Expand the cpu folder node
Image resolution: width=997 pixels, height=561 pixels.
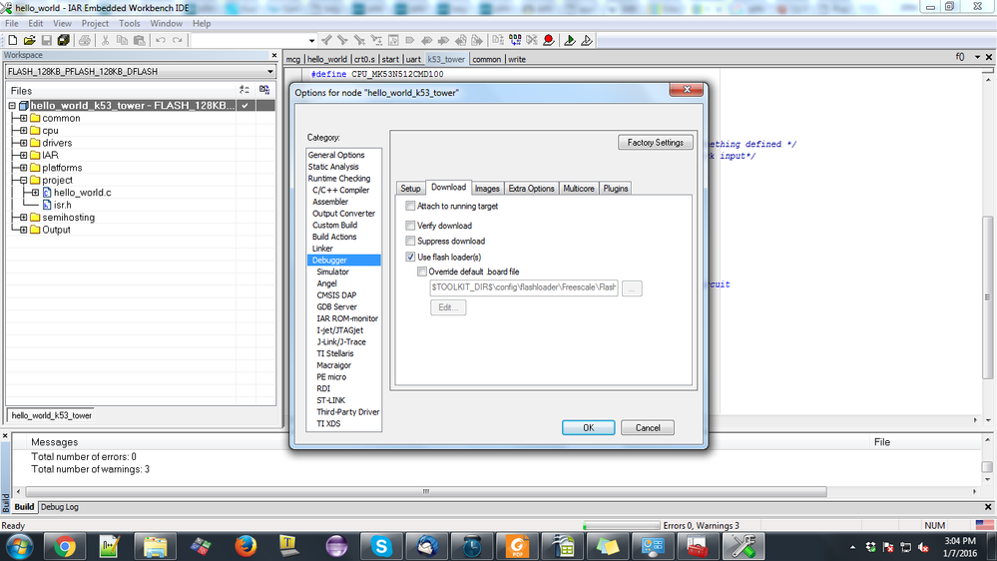coord(24,131)
